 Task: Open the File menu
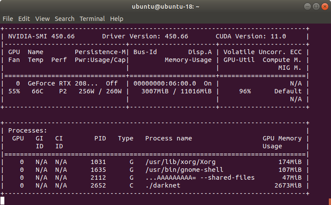click(8, 19)
